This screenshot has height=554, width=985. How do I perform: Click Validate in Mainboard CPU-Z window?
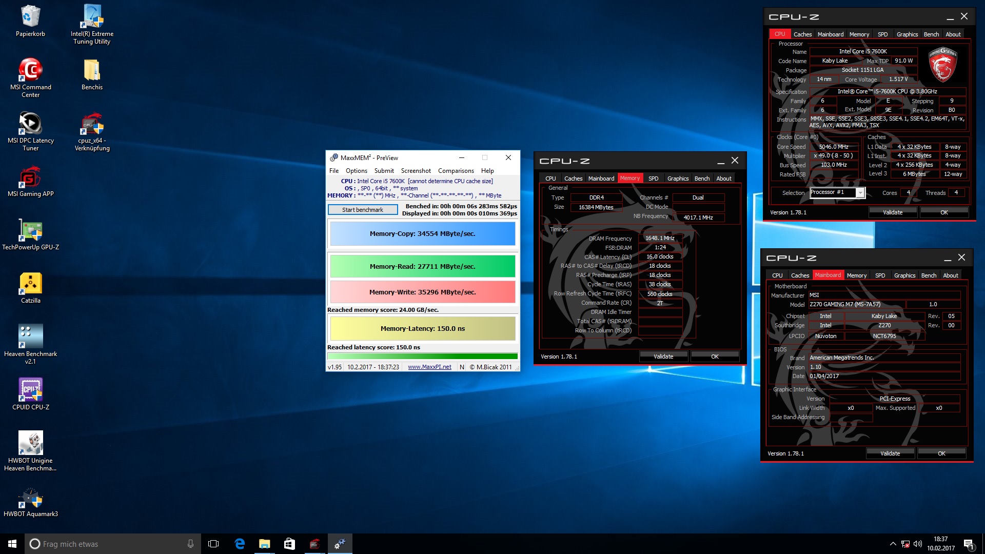tap(890, 453)
